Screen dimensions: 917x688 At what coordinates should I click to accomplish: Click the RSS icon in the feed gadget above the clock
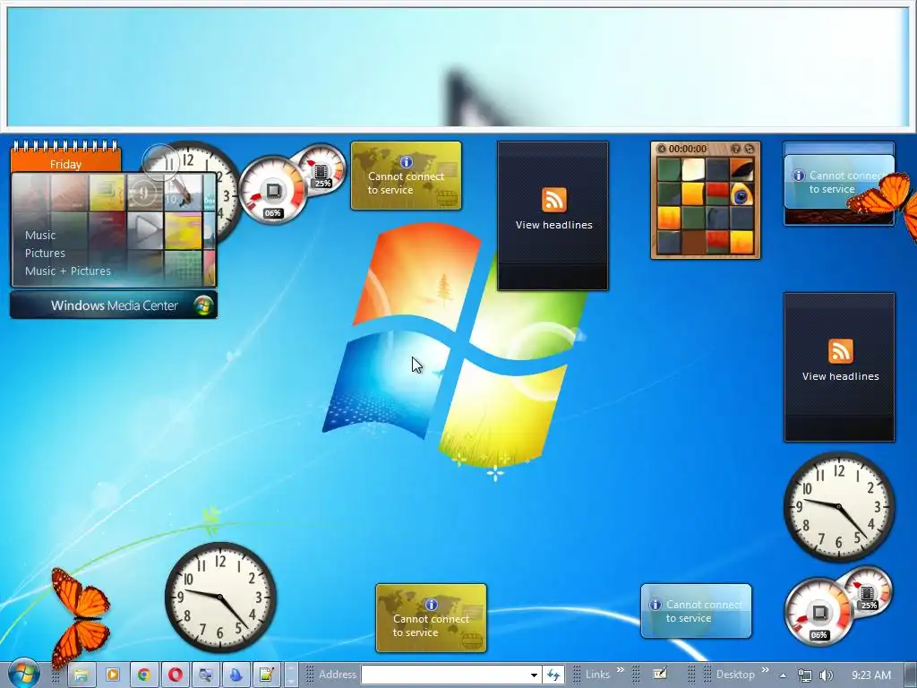[840, 351]
